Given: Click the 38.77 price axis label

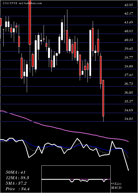Looking at the screenshot, I should click(129, 57).
